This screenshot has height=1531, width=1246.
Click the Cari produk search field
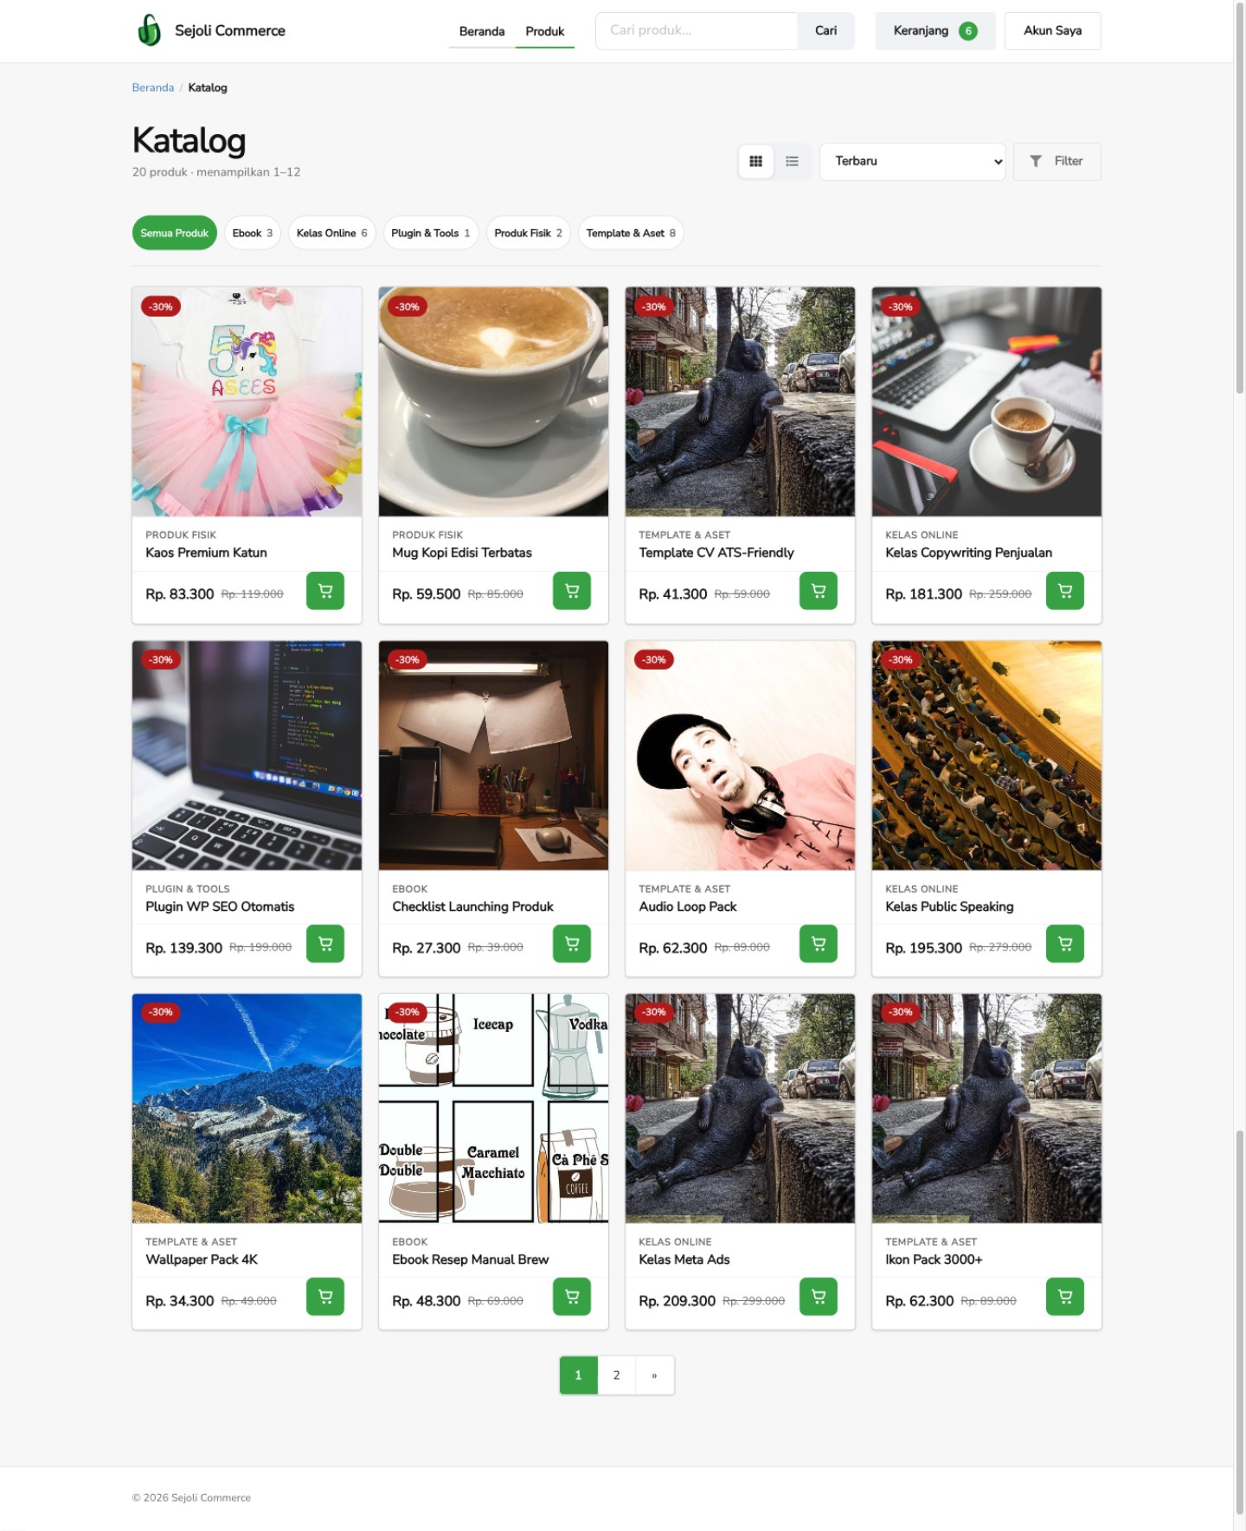coord(697,30)
